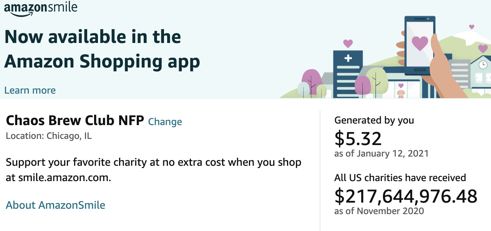The width and height of the screenshot is (491, 231).
Task: Click the $217,644,976.48 total donations figure
Action: pos(406,196)
